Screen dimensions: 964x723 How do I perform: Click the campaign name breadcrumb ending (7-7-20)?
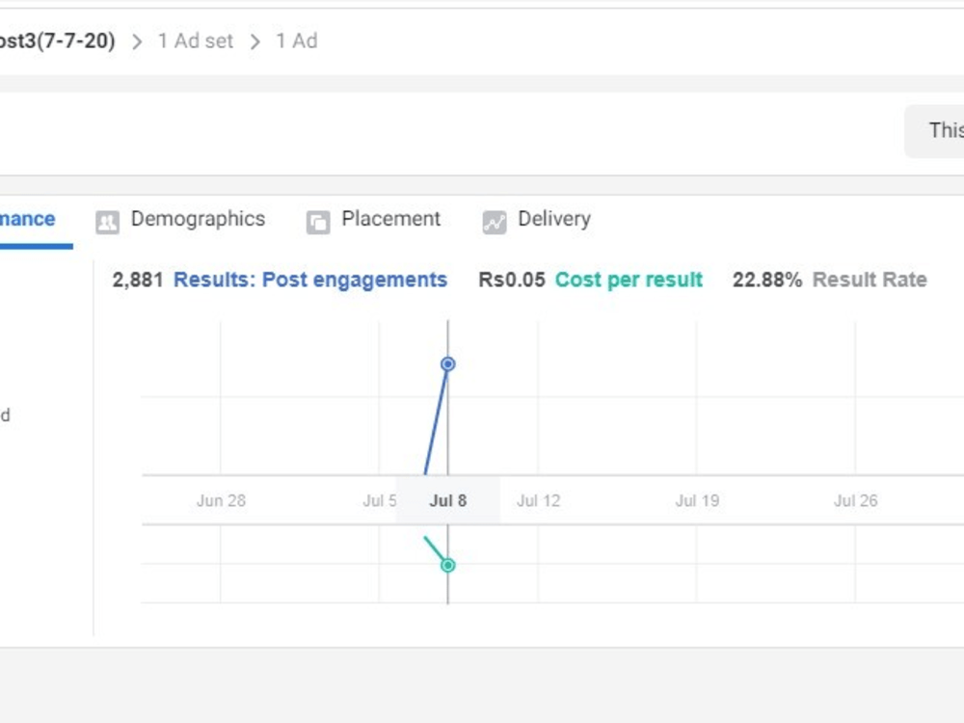pyautogui.click(x=57, y=41)
